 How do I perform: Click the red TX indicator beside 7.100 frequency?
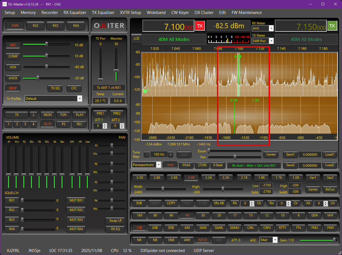(200, 26)
